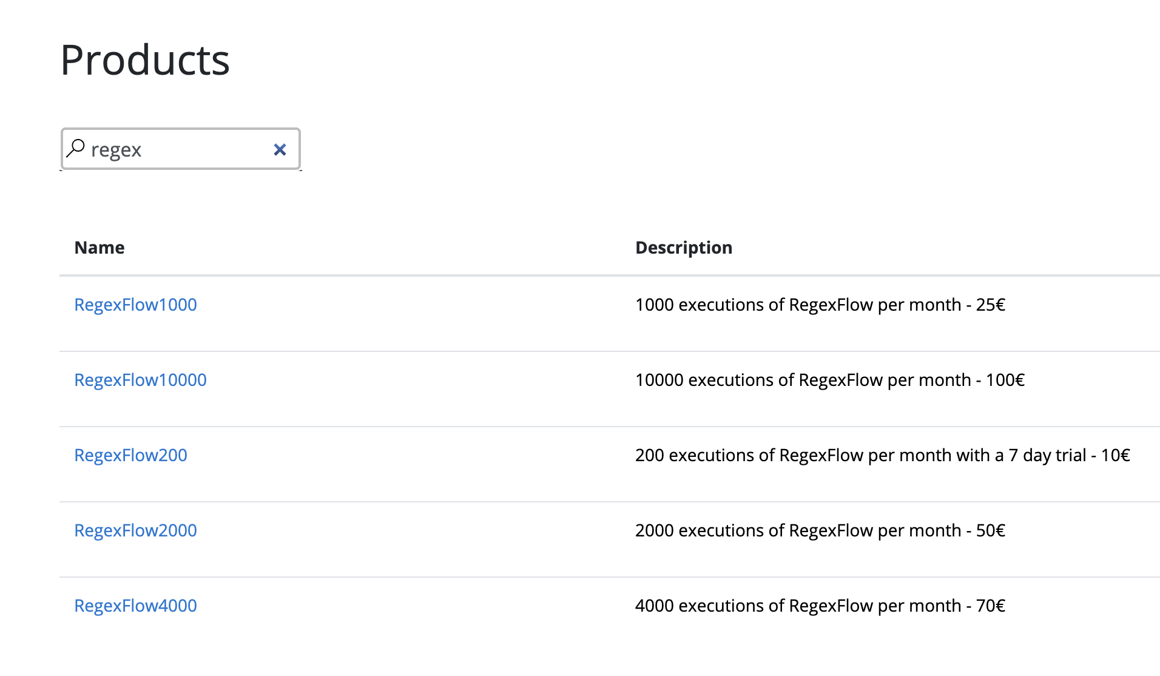
Task: Select the RegexFlow200 product link
Action: click(130, 455)
